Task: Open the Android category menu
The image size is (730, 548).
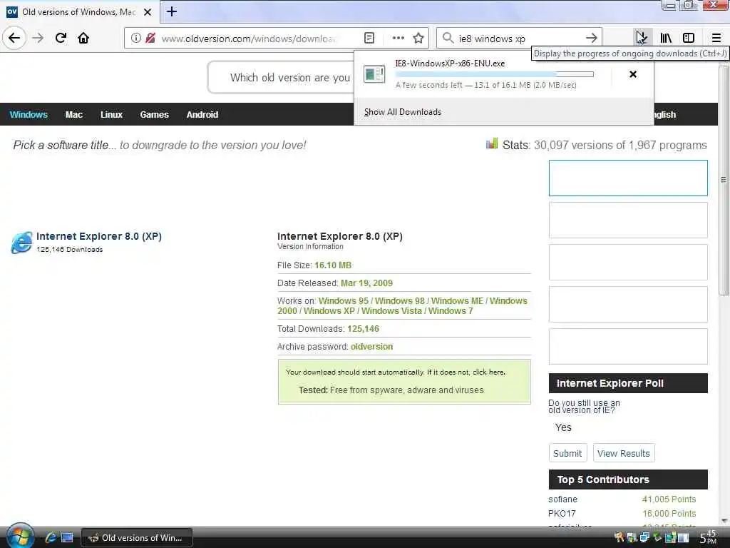Action: click(x=202, y=115)
